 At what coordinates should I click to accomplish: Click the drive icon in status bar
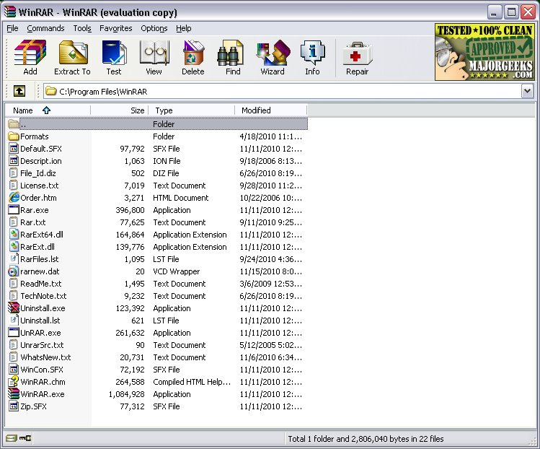click(11, 438)
